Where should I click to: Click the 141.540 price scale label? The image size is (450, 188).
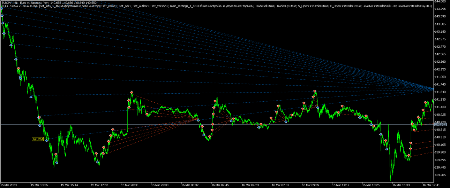click(x=441, y=92)
